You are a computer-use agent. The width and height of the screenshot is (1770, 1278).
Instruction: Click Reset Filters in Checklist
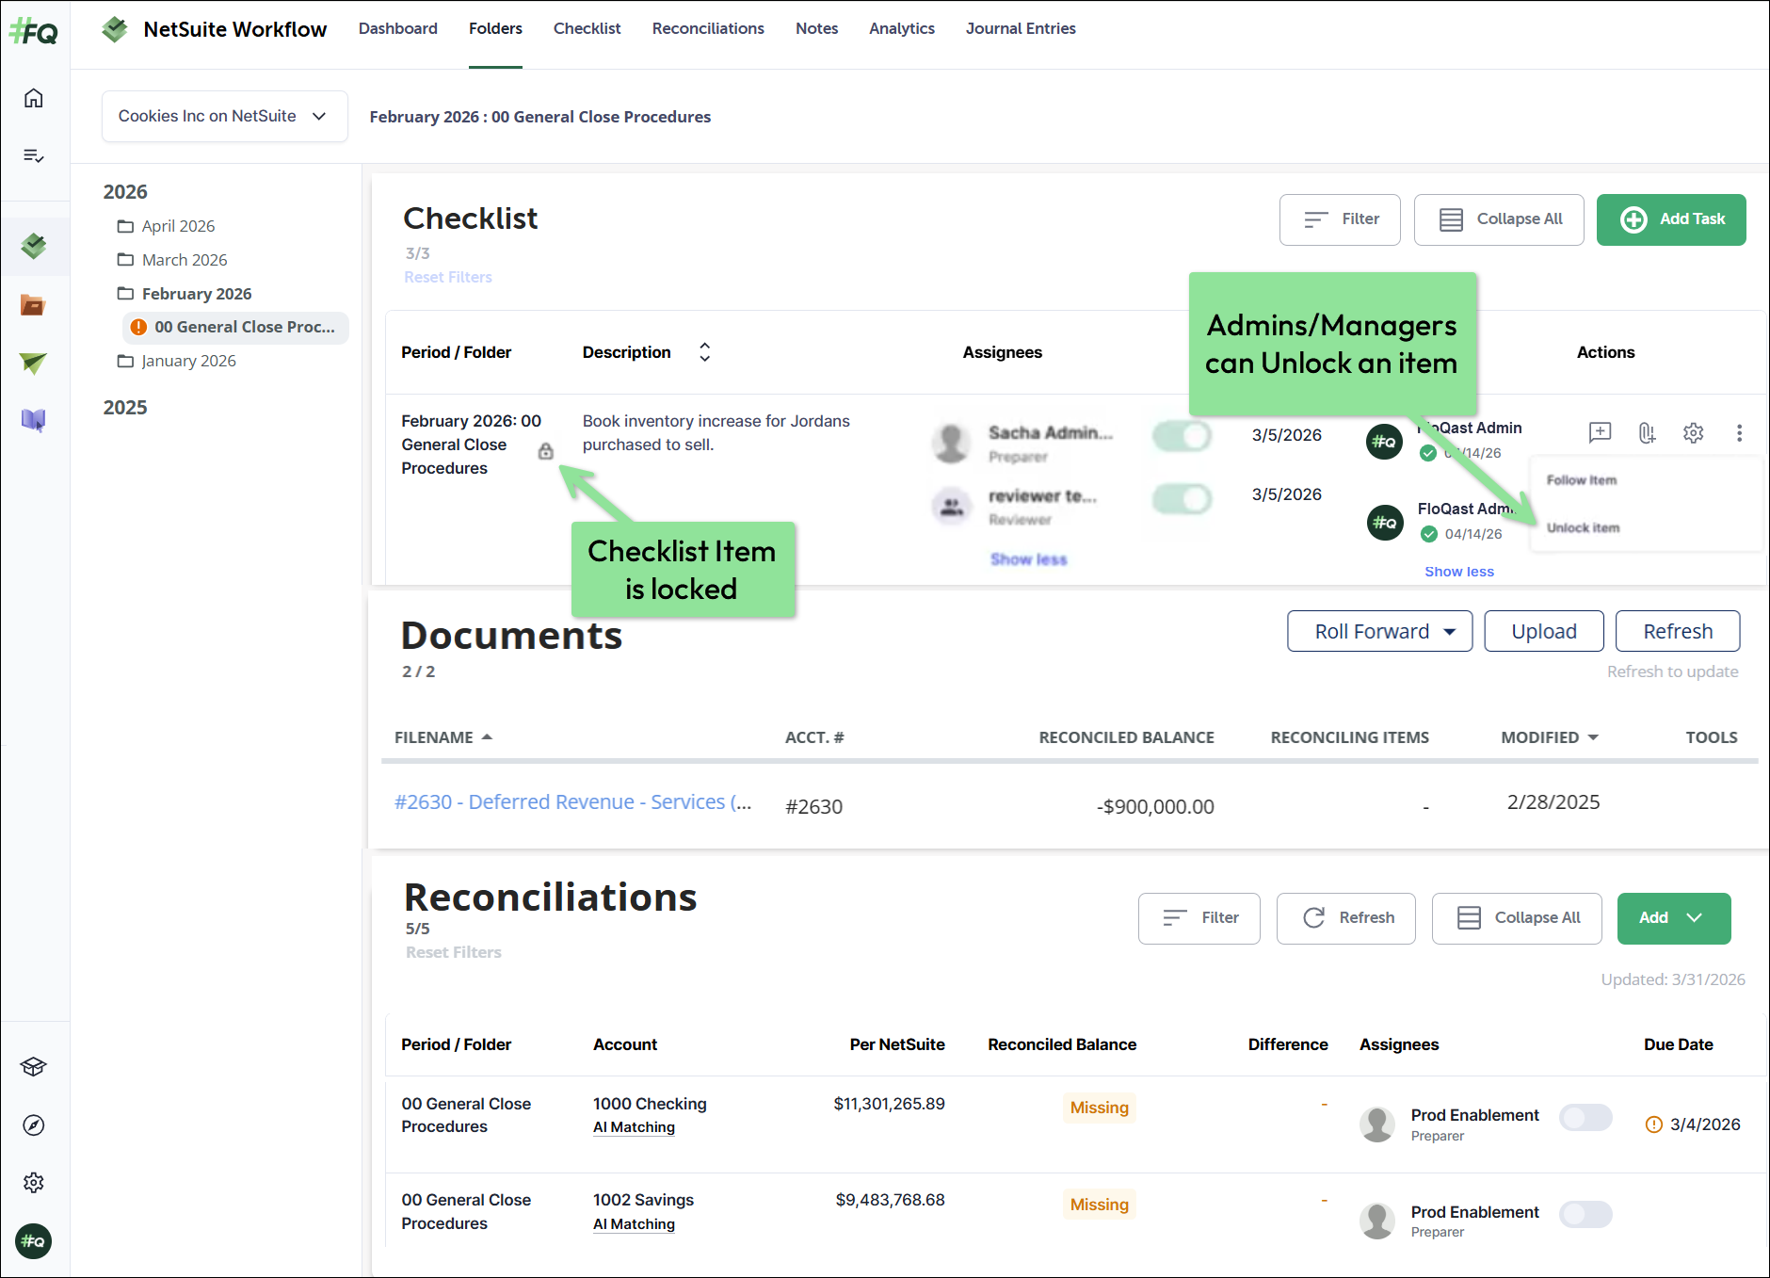[x=448, y=277]
